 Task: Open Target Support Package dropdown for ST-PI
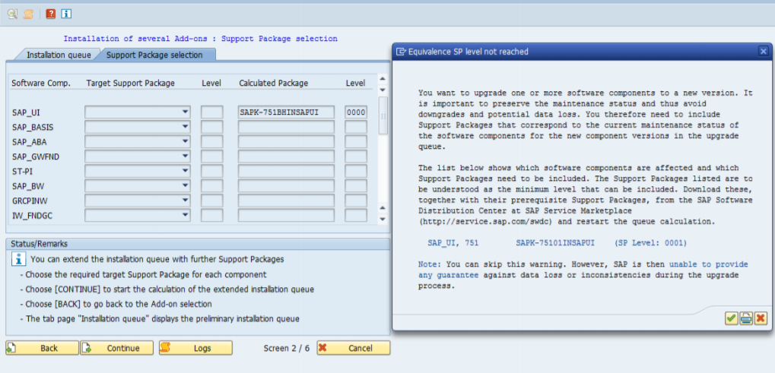[186, 171]
